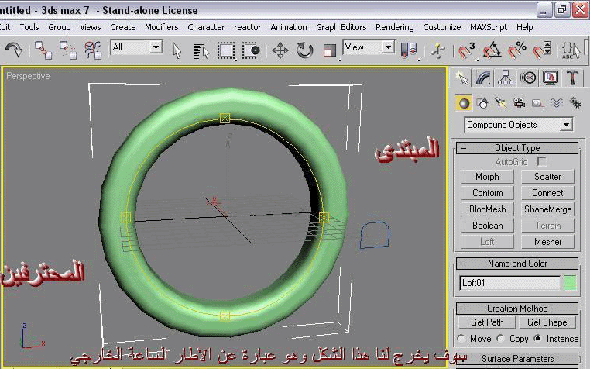Switch to Utilities hammer panel tab
The height and width of the screenshot is (369, 590).
572,78
